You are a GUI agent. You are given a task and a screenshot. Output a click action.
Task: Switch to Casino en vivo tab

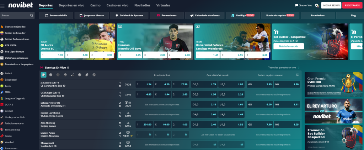pyautogui.click(x=117, y=6)
